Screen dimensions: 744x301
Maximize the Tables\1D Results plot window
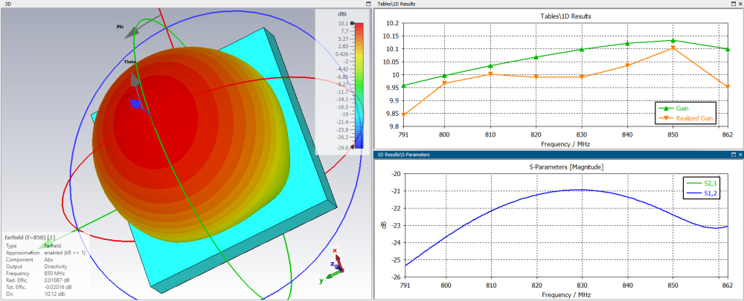tap(734, 3)
